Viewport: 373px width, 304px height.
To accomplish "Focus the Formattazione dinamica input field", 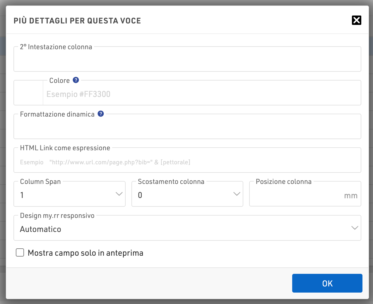I will [187, 128].
